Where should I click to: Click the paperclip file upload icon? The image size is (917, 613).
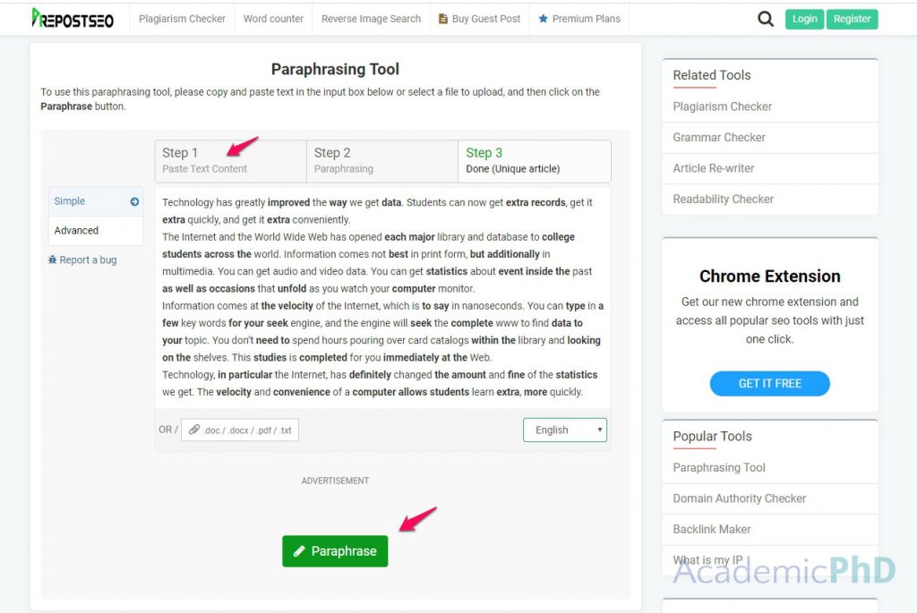click(194, 430)
